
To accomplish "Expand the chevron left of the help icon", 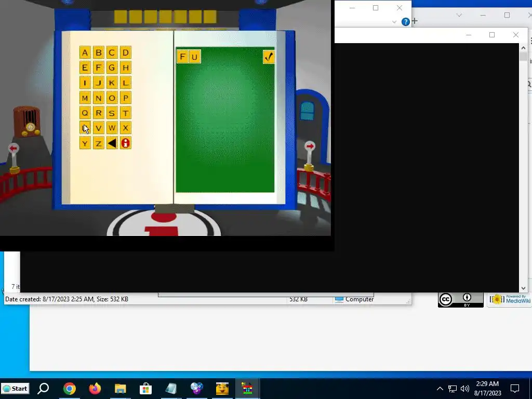I will 394,22.
